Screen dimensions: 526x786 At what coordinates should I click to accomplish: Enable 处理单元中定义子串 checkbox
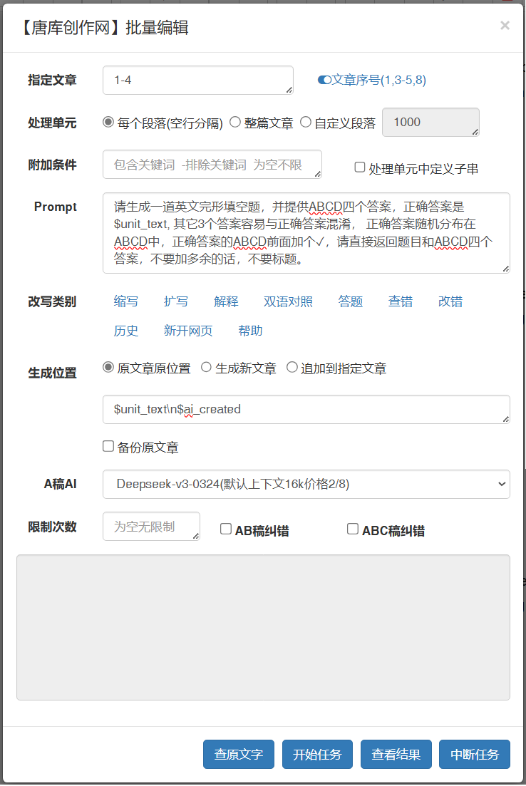click(359, 167)
